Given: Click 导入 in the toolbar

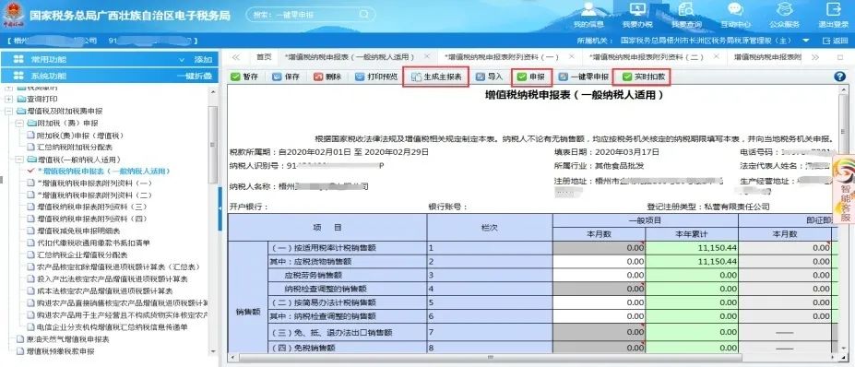Looking at the screenshot, I should pos(489,77).
